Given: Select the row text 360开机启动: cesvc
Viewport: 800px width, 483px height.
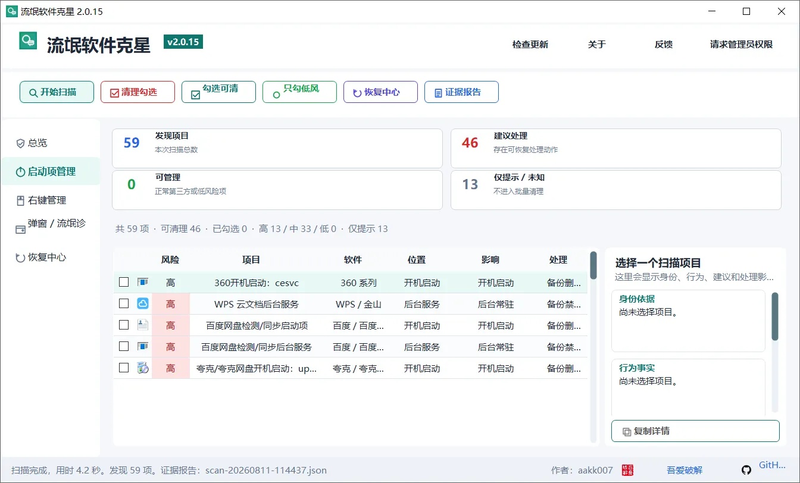Looking at the screenshot, I should coord(256,283).
